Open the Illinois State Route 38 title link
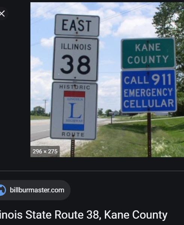Screen dimensions: 184x225 tap(84, 215)
